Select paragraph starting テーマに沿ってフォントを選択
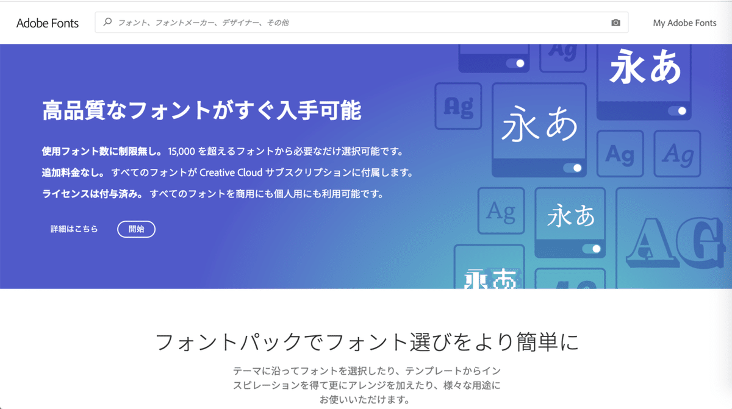732x409 pixels. pyautogui.click(x=367, y=385)
